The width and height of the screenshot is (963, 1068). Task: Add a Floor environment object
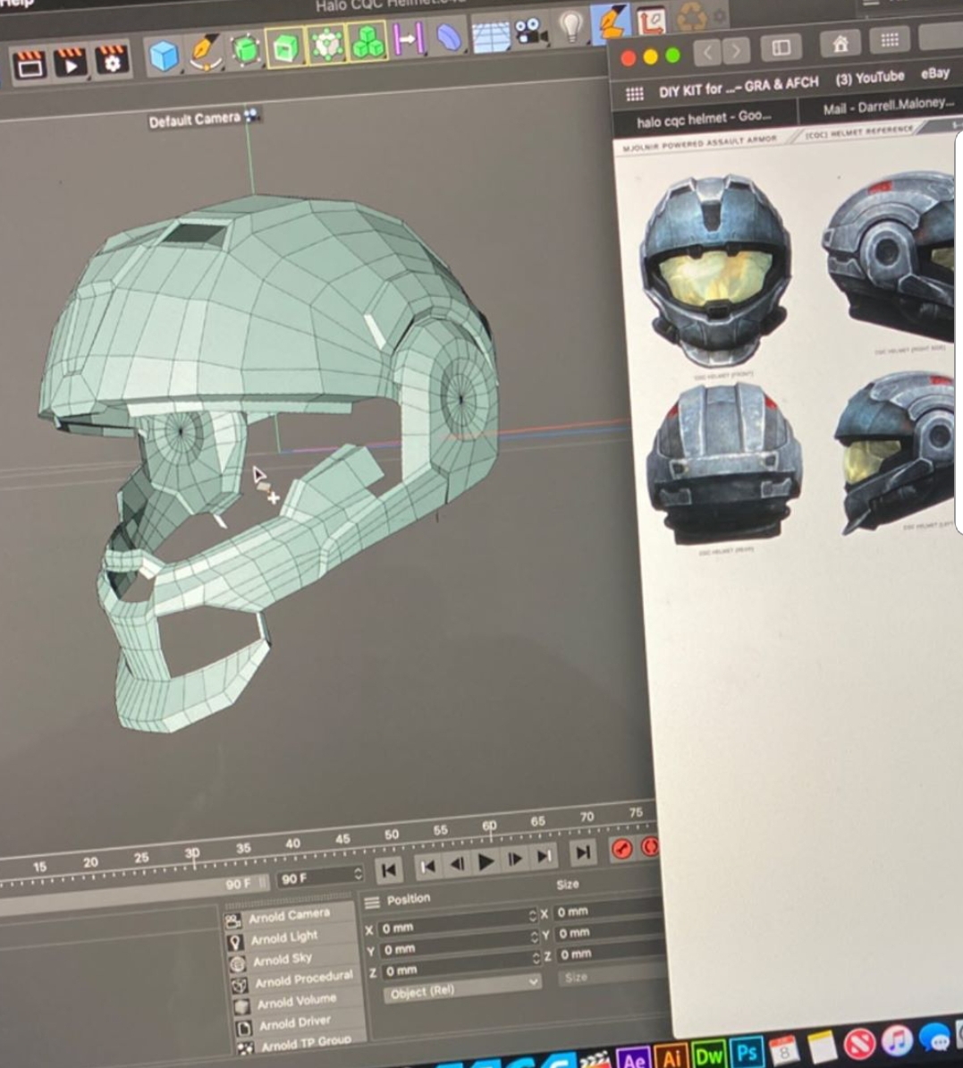pos(490,36)
